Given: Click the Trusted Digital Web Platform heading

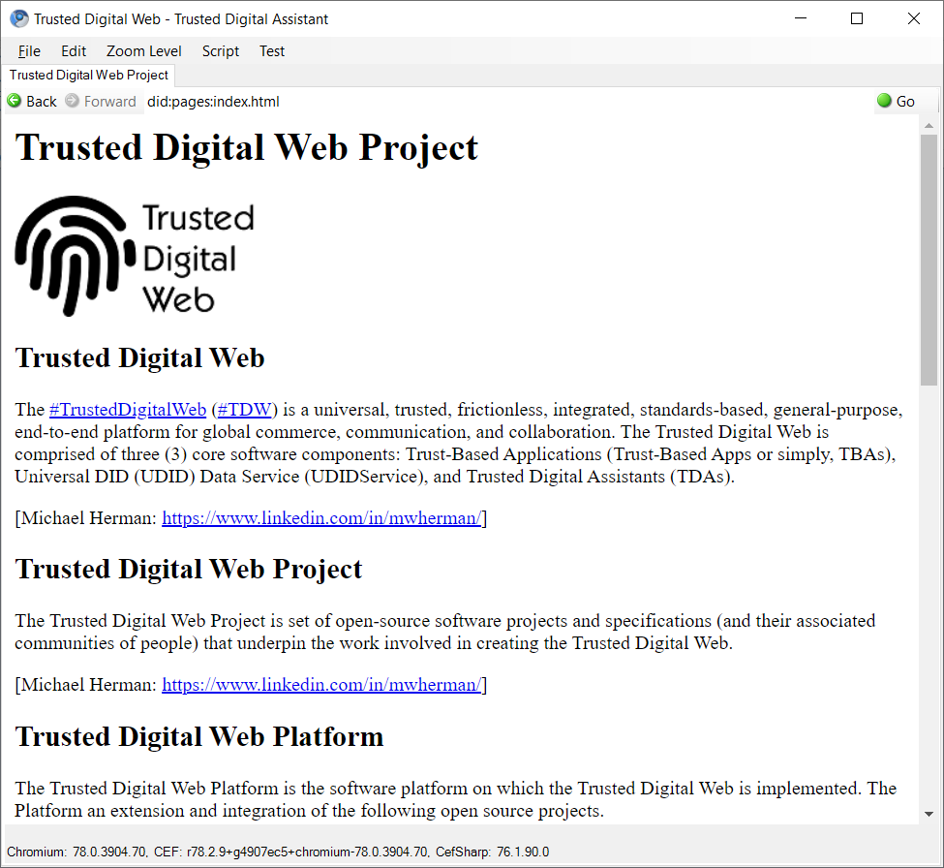Looking at the screenshot, I should [199, 736].
